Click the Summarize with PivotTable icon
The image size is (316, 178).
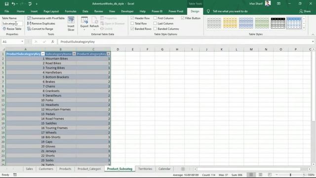(29, 18)
